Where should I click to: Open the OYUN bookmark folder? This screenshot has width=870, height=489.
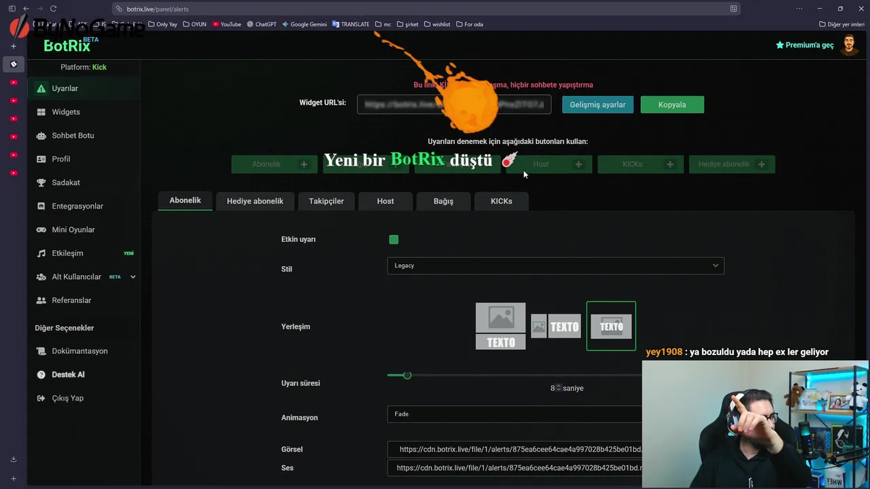pyautogui.click(x=194, y=24)
